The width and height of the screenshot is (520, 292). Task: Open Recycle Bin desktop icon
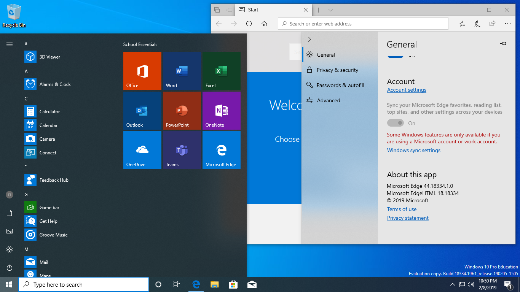(x=14, y=16)
